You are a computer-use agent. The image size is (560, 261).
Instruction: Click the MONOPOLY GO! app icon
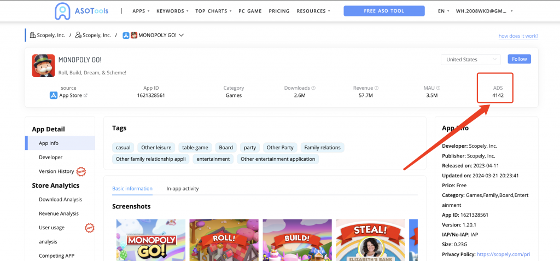pos(43,66)
